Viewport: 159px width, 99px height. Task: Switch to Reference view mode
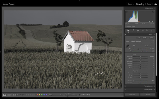[9, 95]
